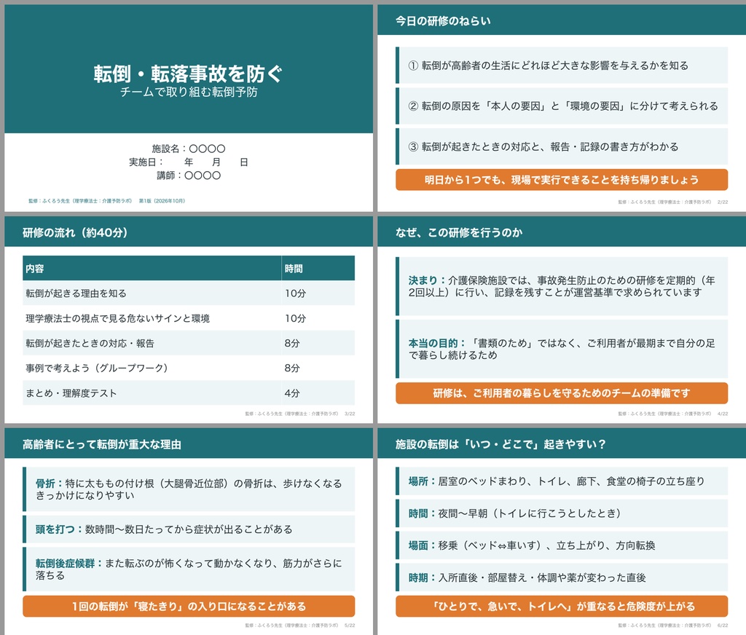Click table row まとめ・理解度テスト
The image size is (746, 635).
coord(189,393)
